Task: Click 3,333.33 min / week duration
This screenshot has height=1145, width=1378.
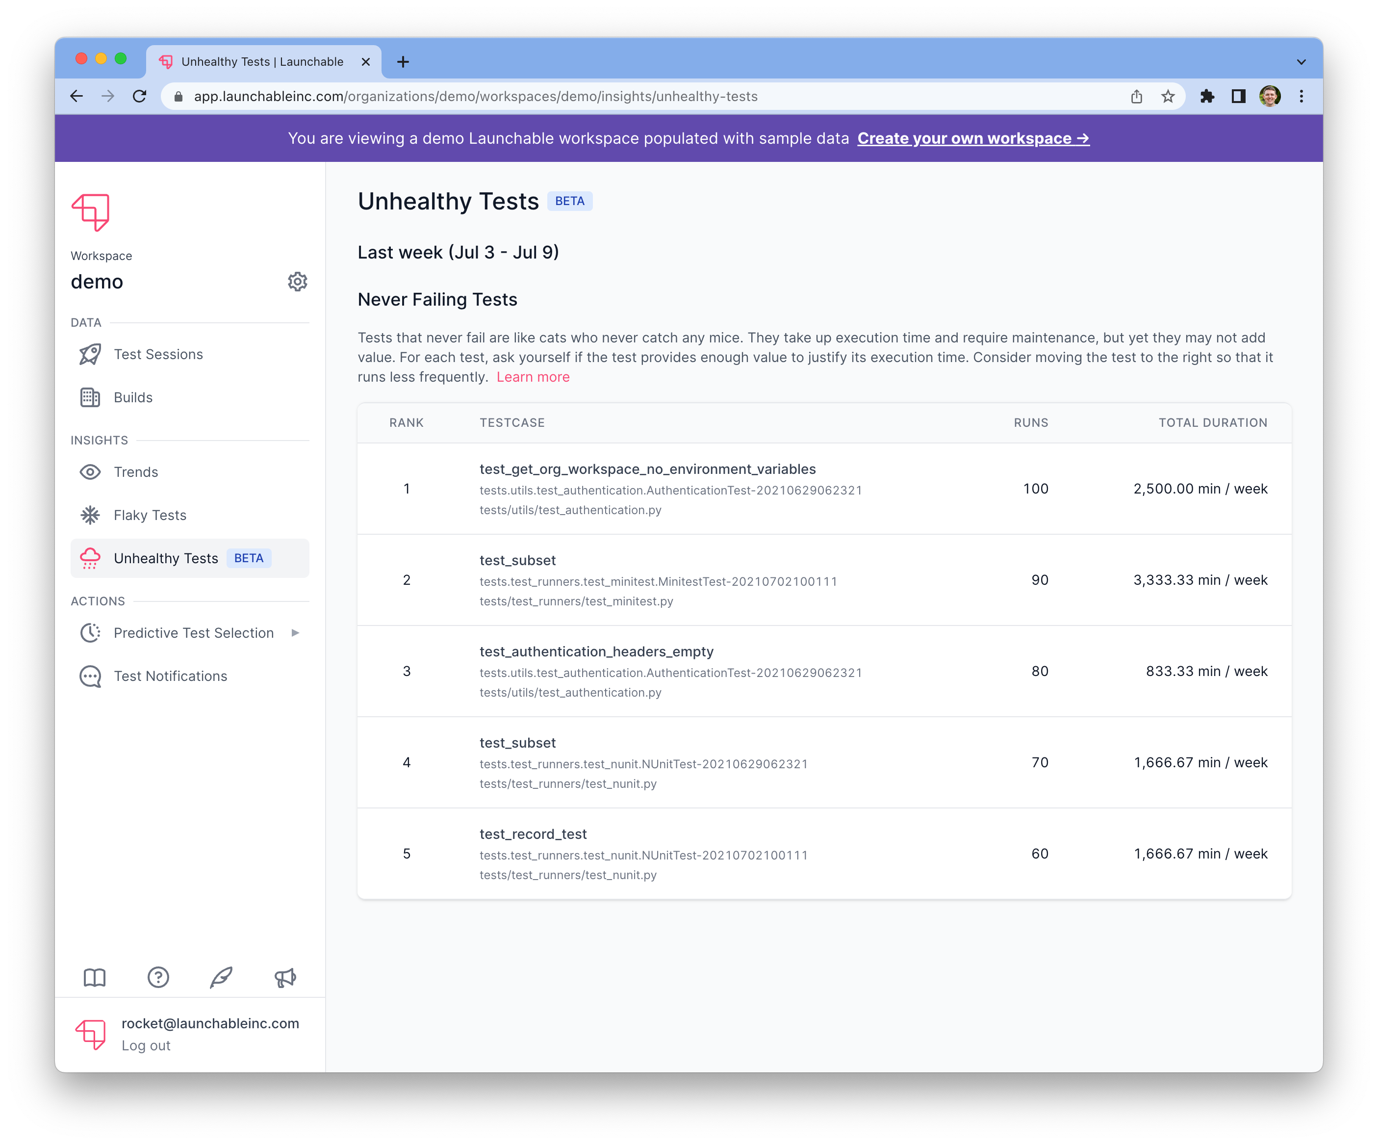Action: [x=1200, y=580]
